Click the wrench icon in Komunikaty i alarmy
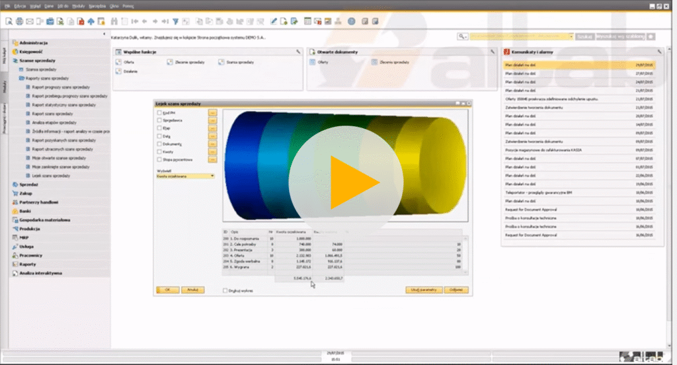This screenshot has width=677, height=365. coord(658,51)
